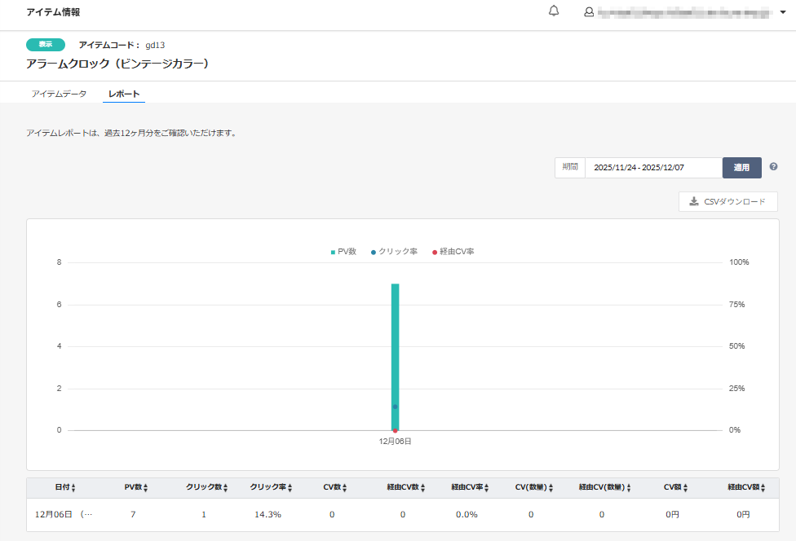Sort table by CV額 column
The image size is (796, 541).
pyautogui.click(x=676, y=487)
